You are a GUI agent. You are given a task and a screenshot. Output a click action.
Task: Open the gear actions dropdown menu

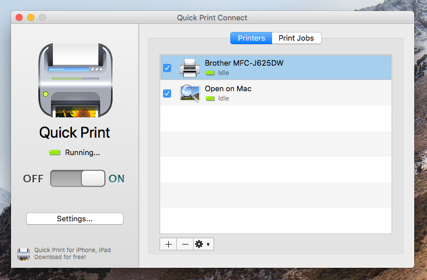(204, 244)
